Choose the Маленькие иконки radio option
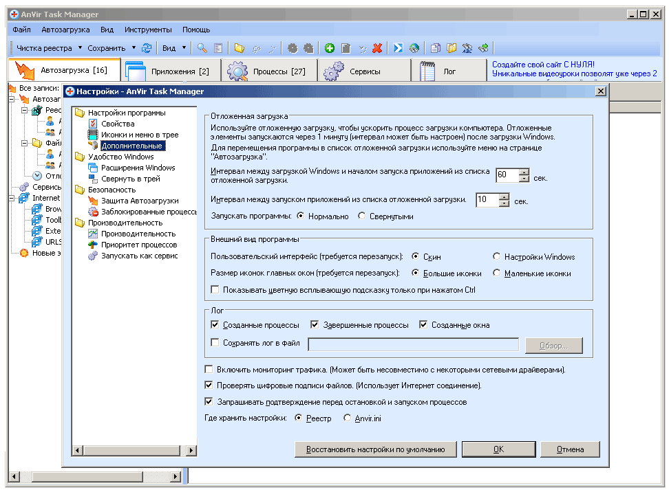 497,273
